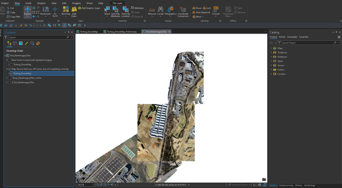This screenshot has height=188, width=342.
Task: Open the map scale dropdown
Action: (92, 185)
